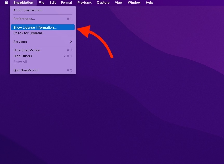Quit SnapMotion from the menu

click(x=43, y=70)
